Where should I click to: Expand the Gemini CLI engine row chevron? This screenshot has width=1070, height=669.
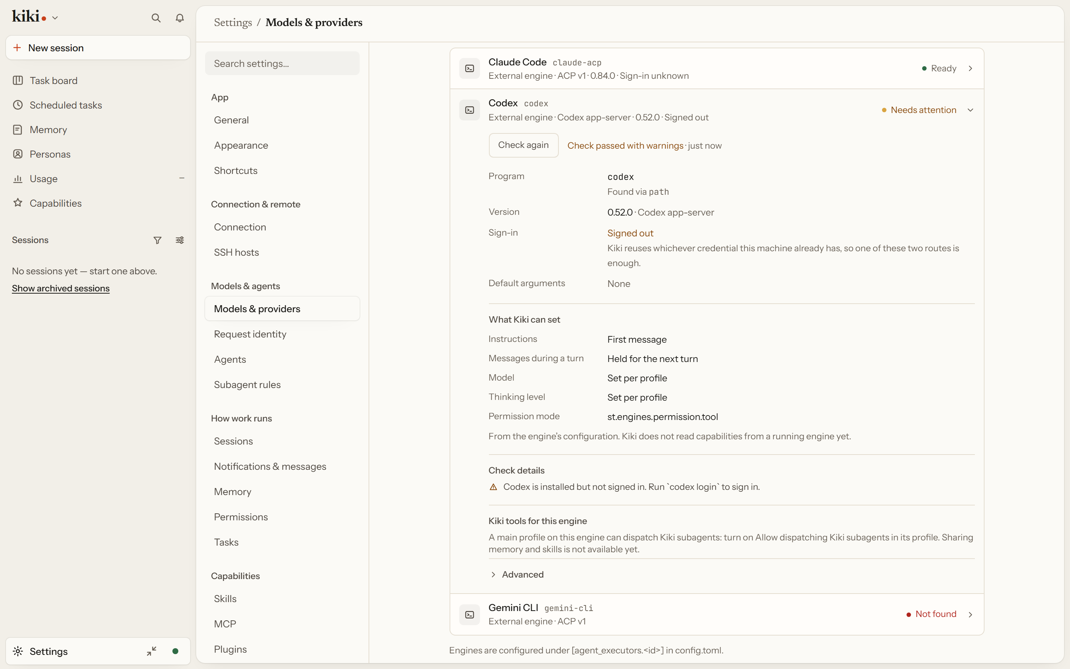tap(970, 615)
